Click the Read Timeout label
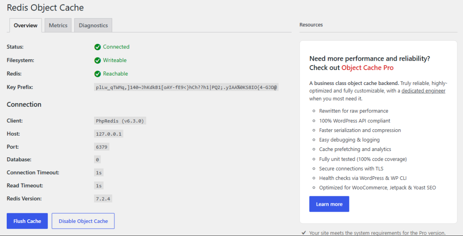The width and height of the screenshot is (463, 236). 25,185
